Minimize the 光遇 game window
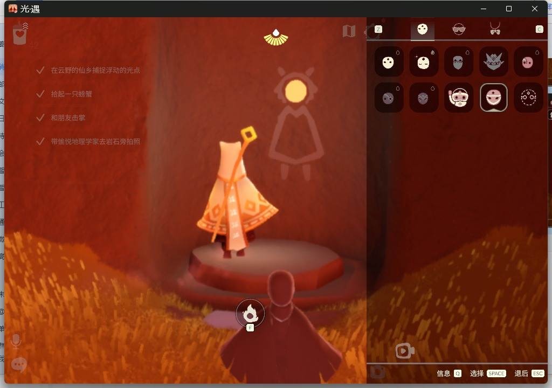Viewport: 552px width, 388px height. pos(484,9)
